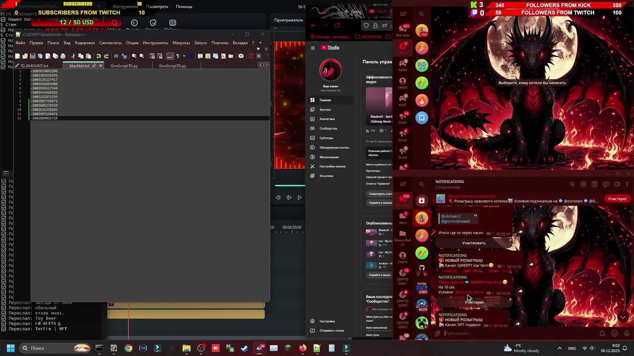Click the Zoom in icon in Notepad++
The width and height of the screenshot is (634, 356).
click(134, 56)
